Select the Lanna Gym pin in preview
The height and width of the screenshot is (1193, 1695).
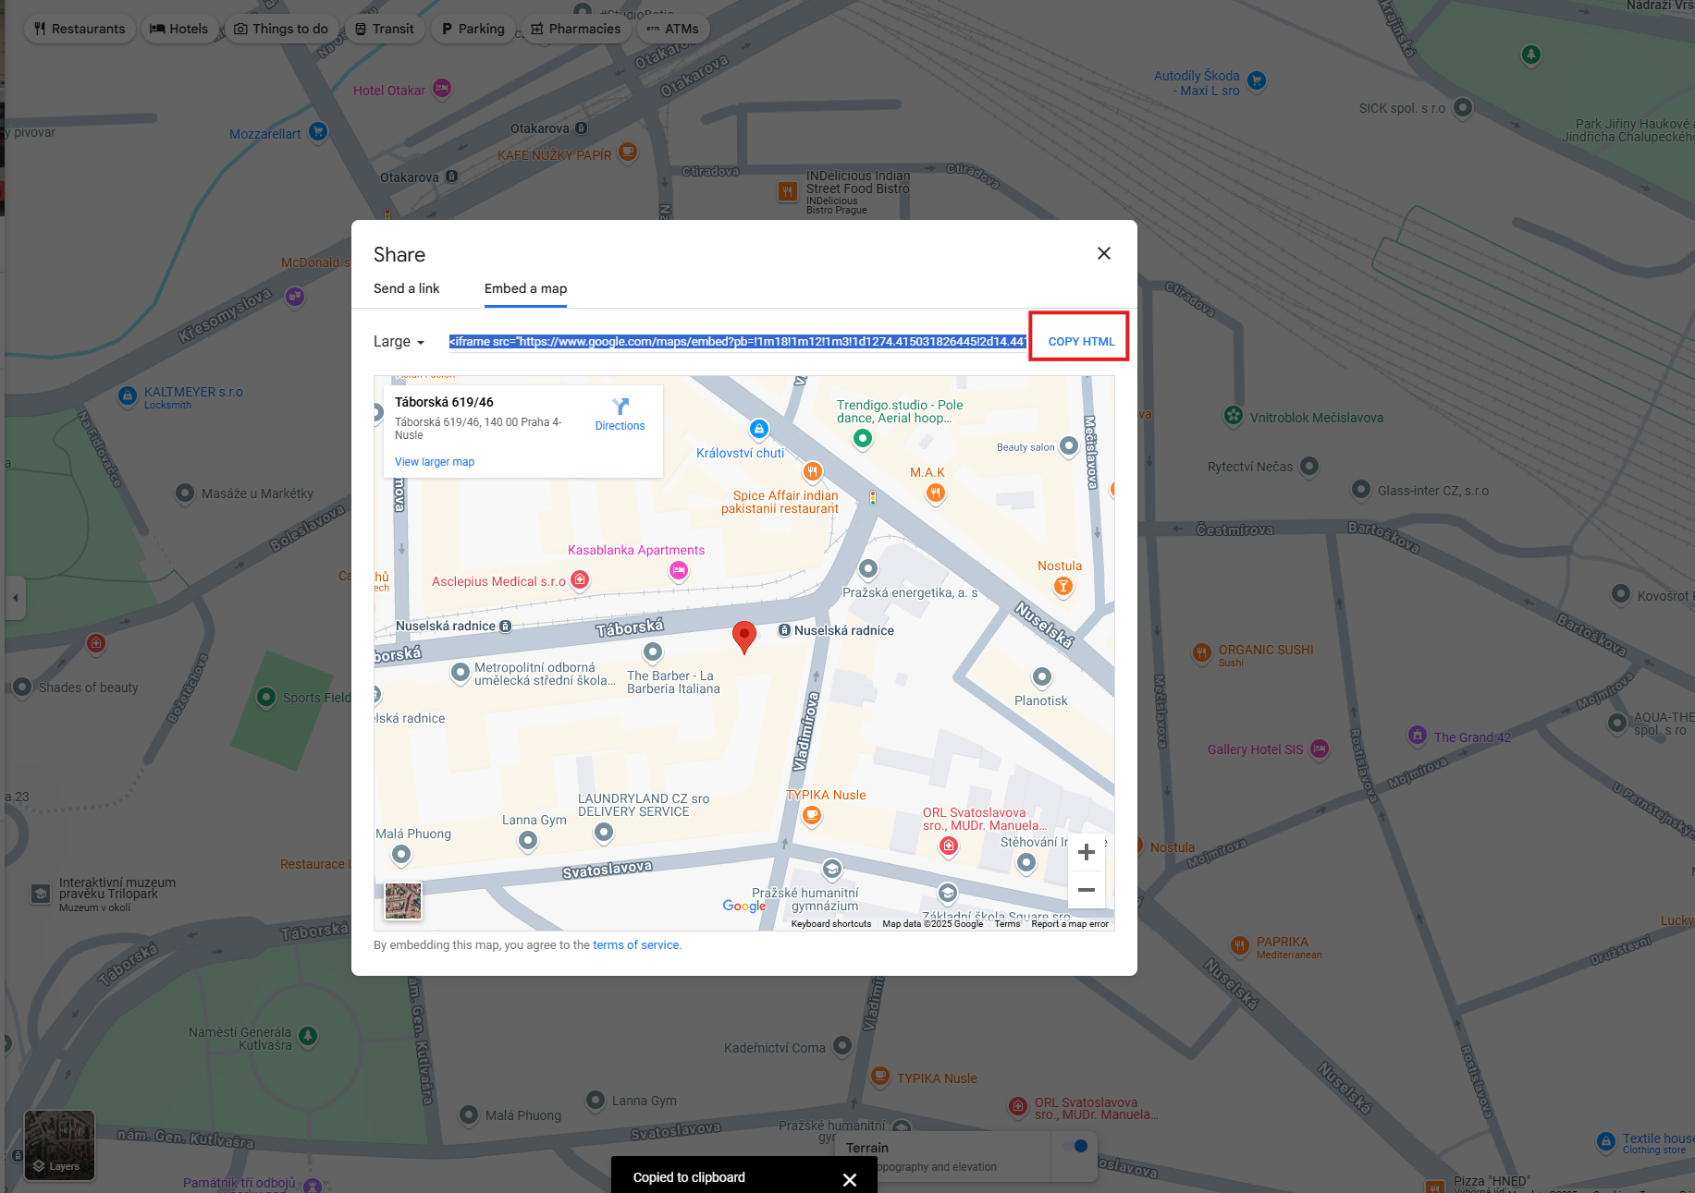tap(528, 840)
